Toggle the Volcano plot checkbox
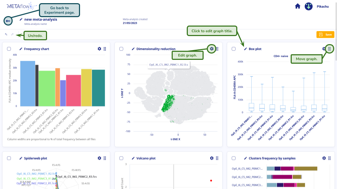 tap(121, 158)
